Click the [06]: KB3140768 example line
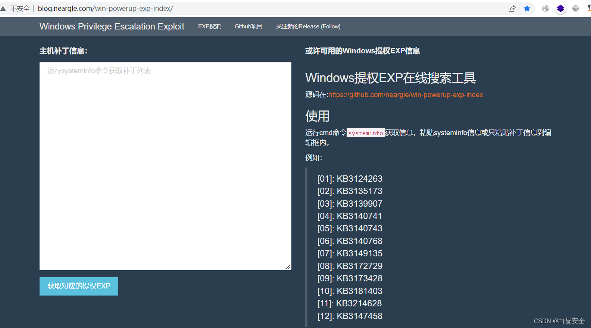This screenshot has height=328, width=591. point(350,241)
